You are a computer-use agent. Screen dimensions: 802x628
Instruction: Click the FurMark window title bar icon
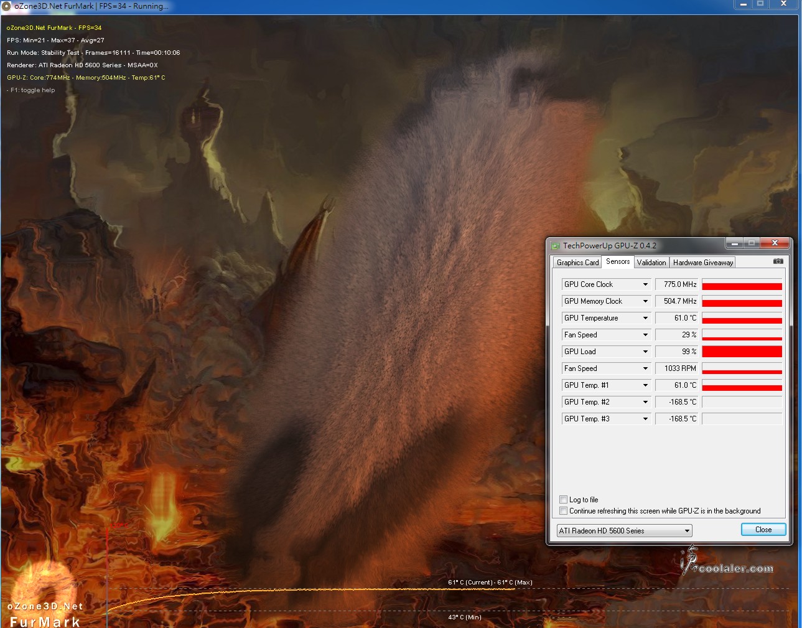click(7, 6)
